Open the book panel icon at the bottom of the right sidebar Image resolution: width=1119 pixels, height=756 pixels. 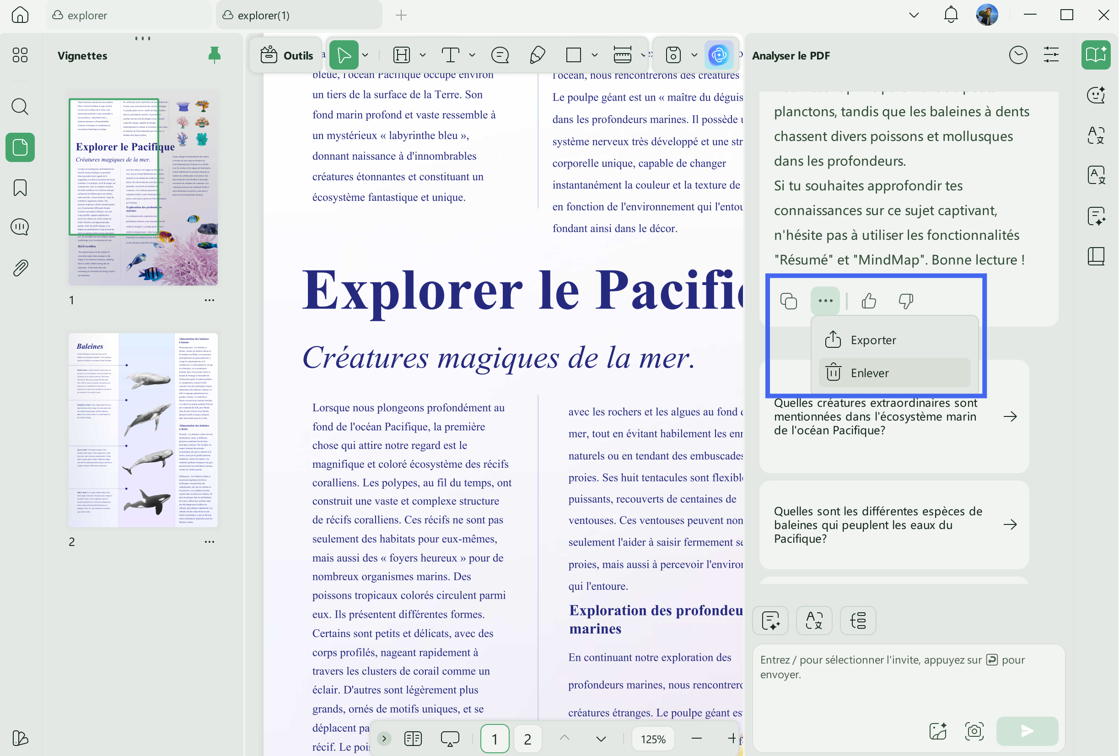tap(1096, 256)
